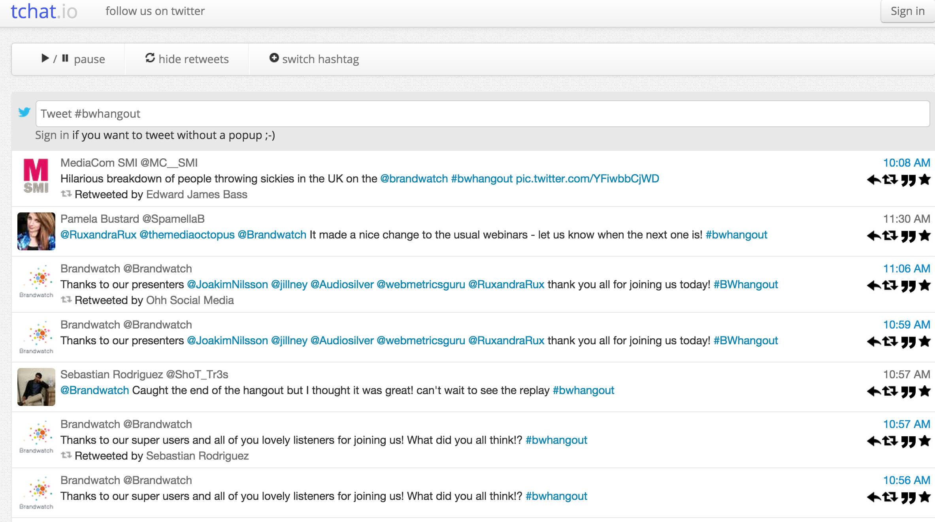935x522 pixels.
Task: Open @Audiosilver mention in 10:59 AM tweet
Action: 342,340
